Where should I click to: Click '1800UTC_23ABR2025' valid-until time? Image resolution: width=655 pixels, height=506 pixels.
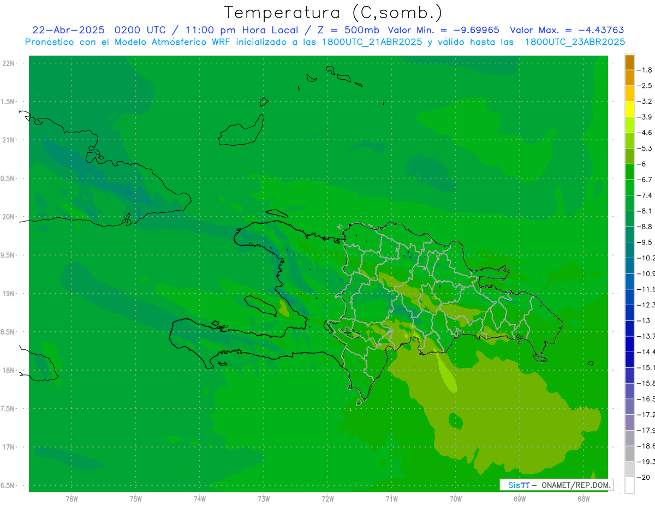pyautogui.click(x=575, y=42)
